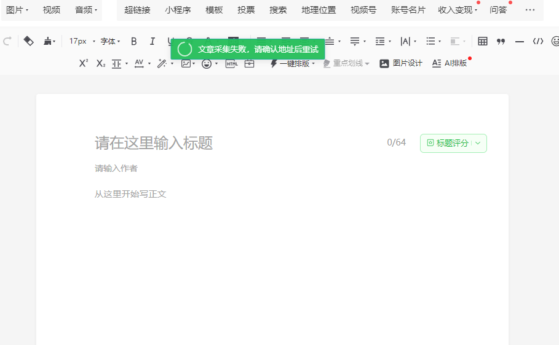
Task: Expand the indent dropdown arrow
Action: (x=390, y=42)
